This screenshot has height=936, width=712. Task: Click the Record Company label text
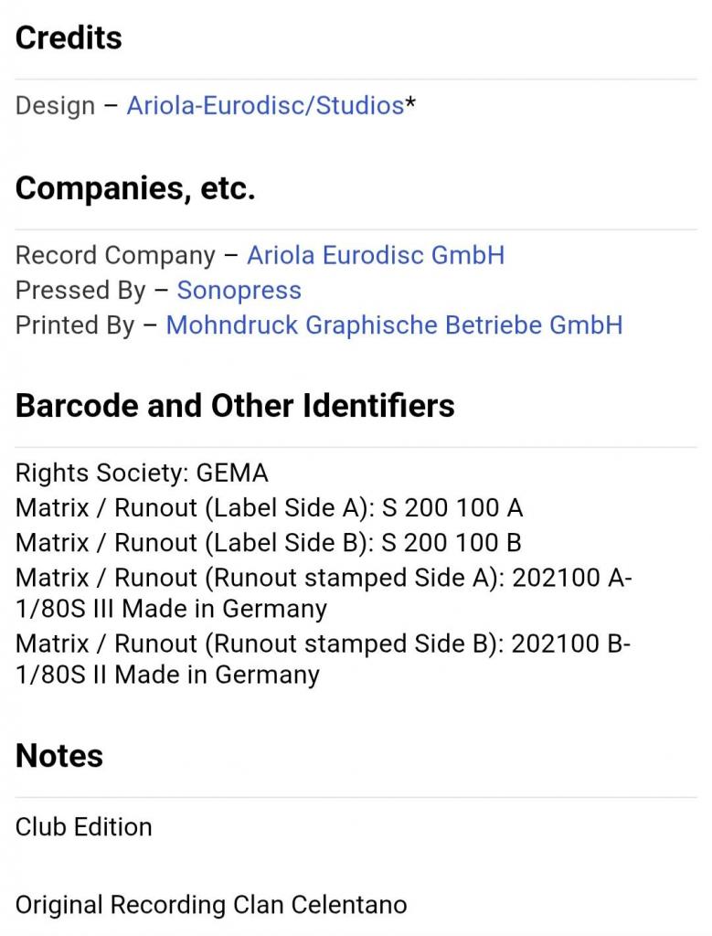[115, 256]
